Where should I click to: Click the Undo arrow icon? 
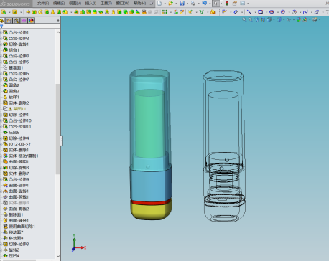click(x=204, y=4)
